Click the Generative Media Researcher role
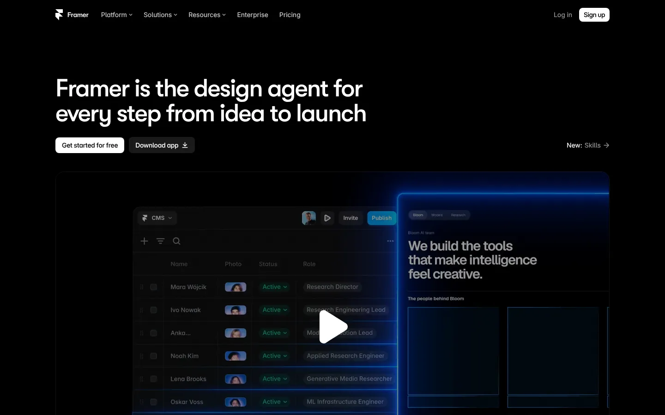Screen dimensions: 665x415 click(349, 379)
